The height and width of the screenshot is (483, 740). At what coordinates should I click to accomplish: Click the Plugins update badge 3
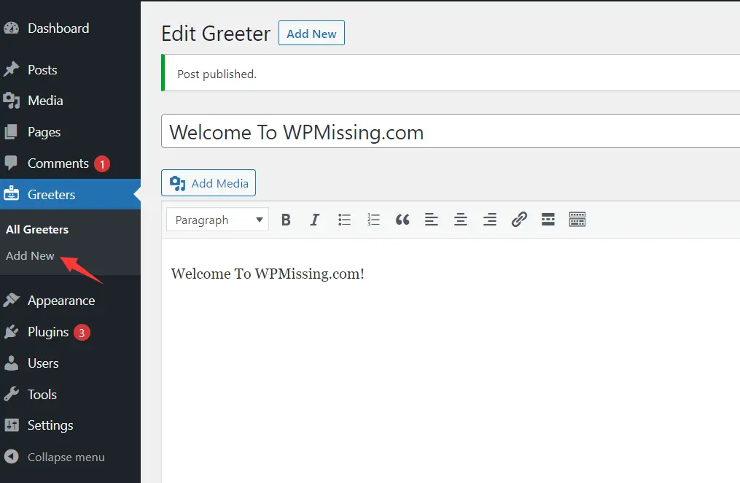pyautogui.click(x=82, y=333)
